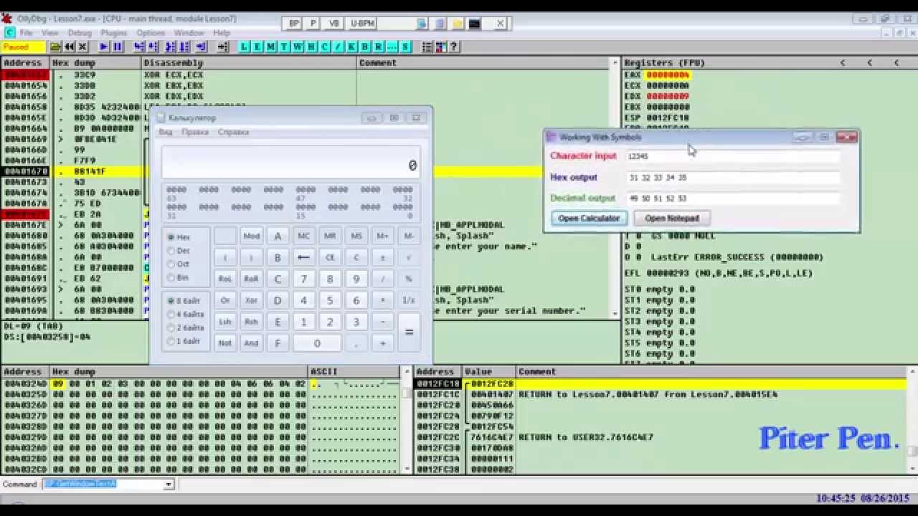
Task: Click the Restart program rewind icon
Action: (70, 47)
